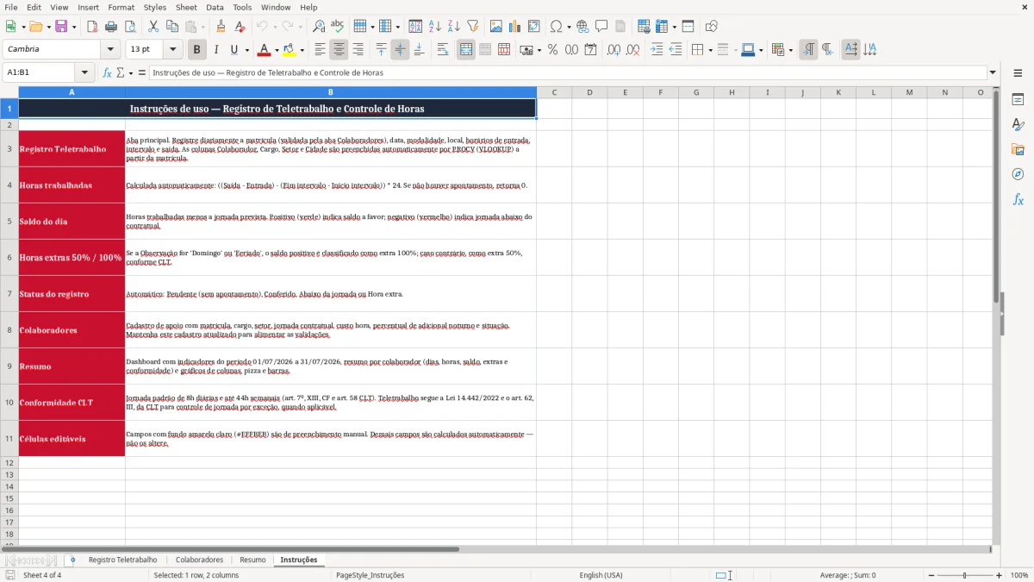The width and height of the screenshot is (1034, 582).
Task: Run the spelling check
Action: pyautogui.click(x=337, y=27)
